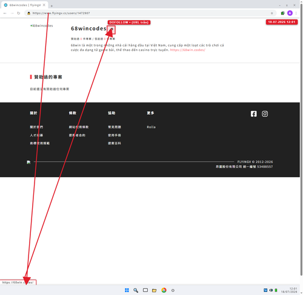Viewport: 303px width, 295px height.
Task: Open Windows Start menu on taskbar
Action: coord(127,290)
